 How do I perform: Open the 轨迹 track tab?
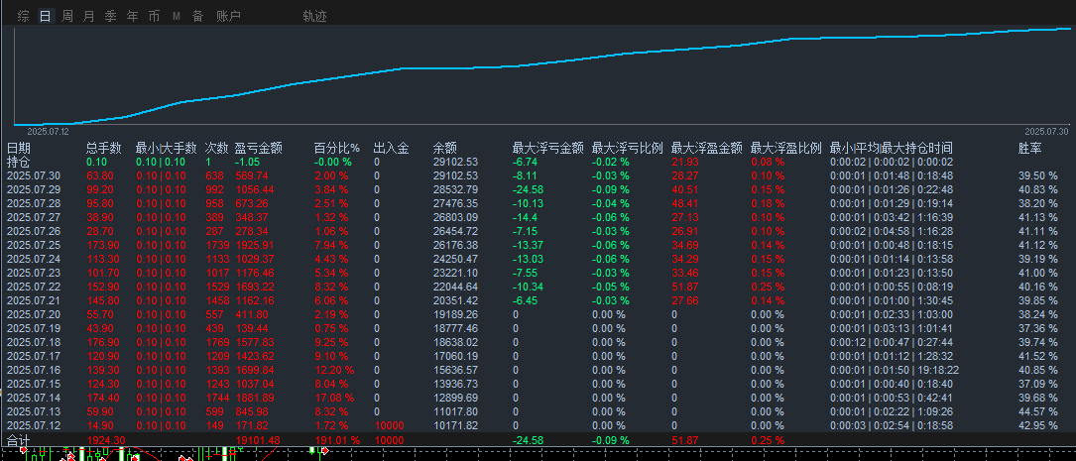tap(314, 16)
